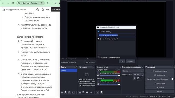
Task: Click the browser address bar URL
Action: [x=30, y=3]
